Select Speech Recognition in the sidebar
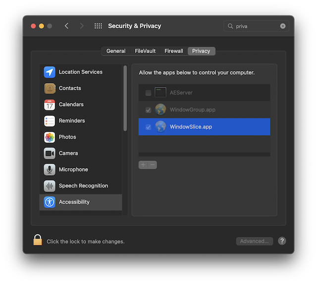Viewport: 317px width, 284px height. [x=83, y=186]
